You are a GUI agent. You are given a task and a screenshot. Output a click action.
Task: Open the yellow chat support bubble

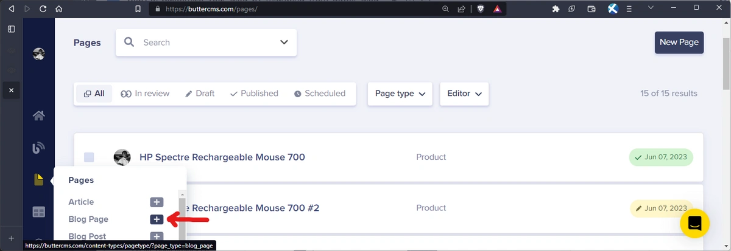click(x=695, y=224)
